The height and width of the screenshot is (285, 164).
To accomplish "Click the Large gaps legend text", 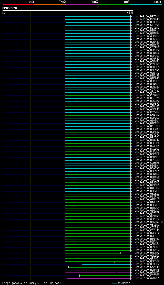I will [11, 283].
